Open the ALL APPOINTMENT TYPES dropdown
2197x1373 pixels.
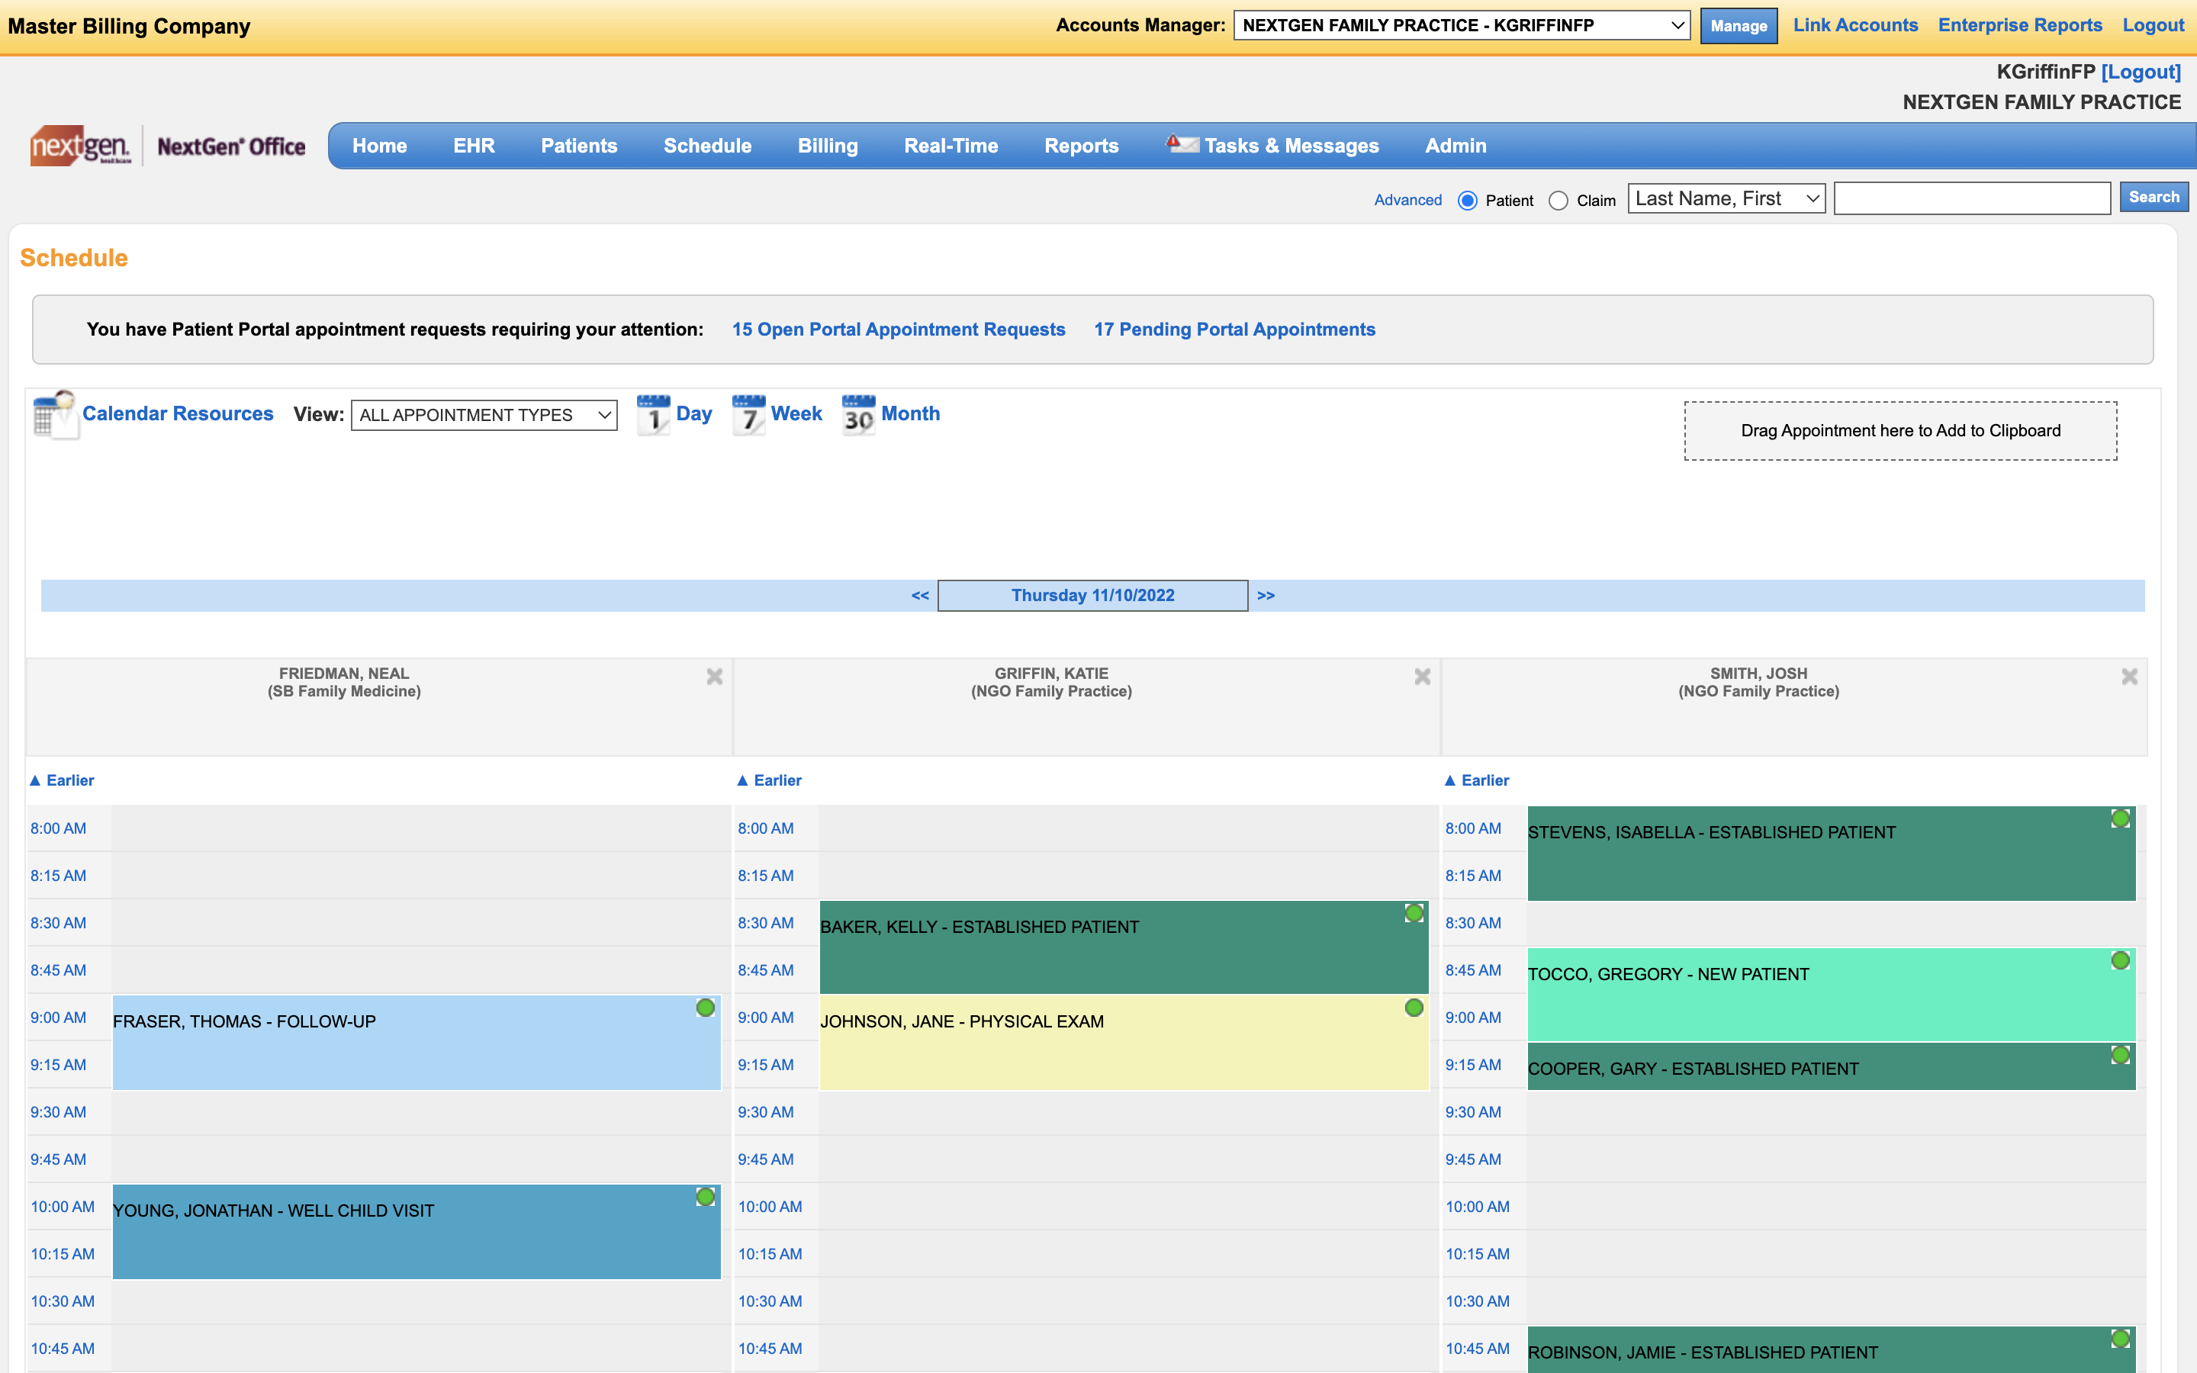tap(484, 415)
